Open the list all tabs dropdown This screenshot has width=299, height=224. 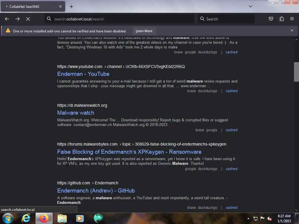(250, 6)
